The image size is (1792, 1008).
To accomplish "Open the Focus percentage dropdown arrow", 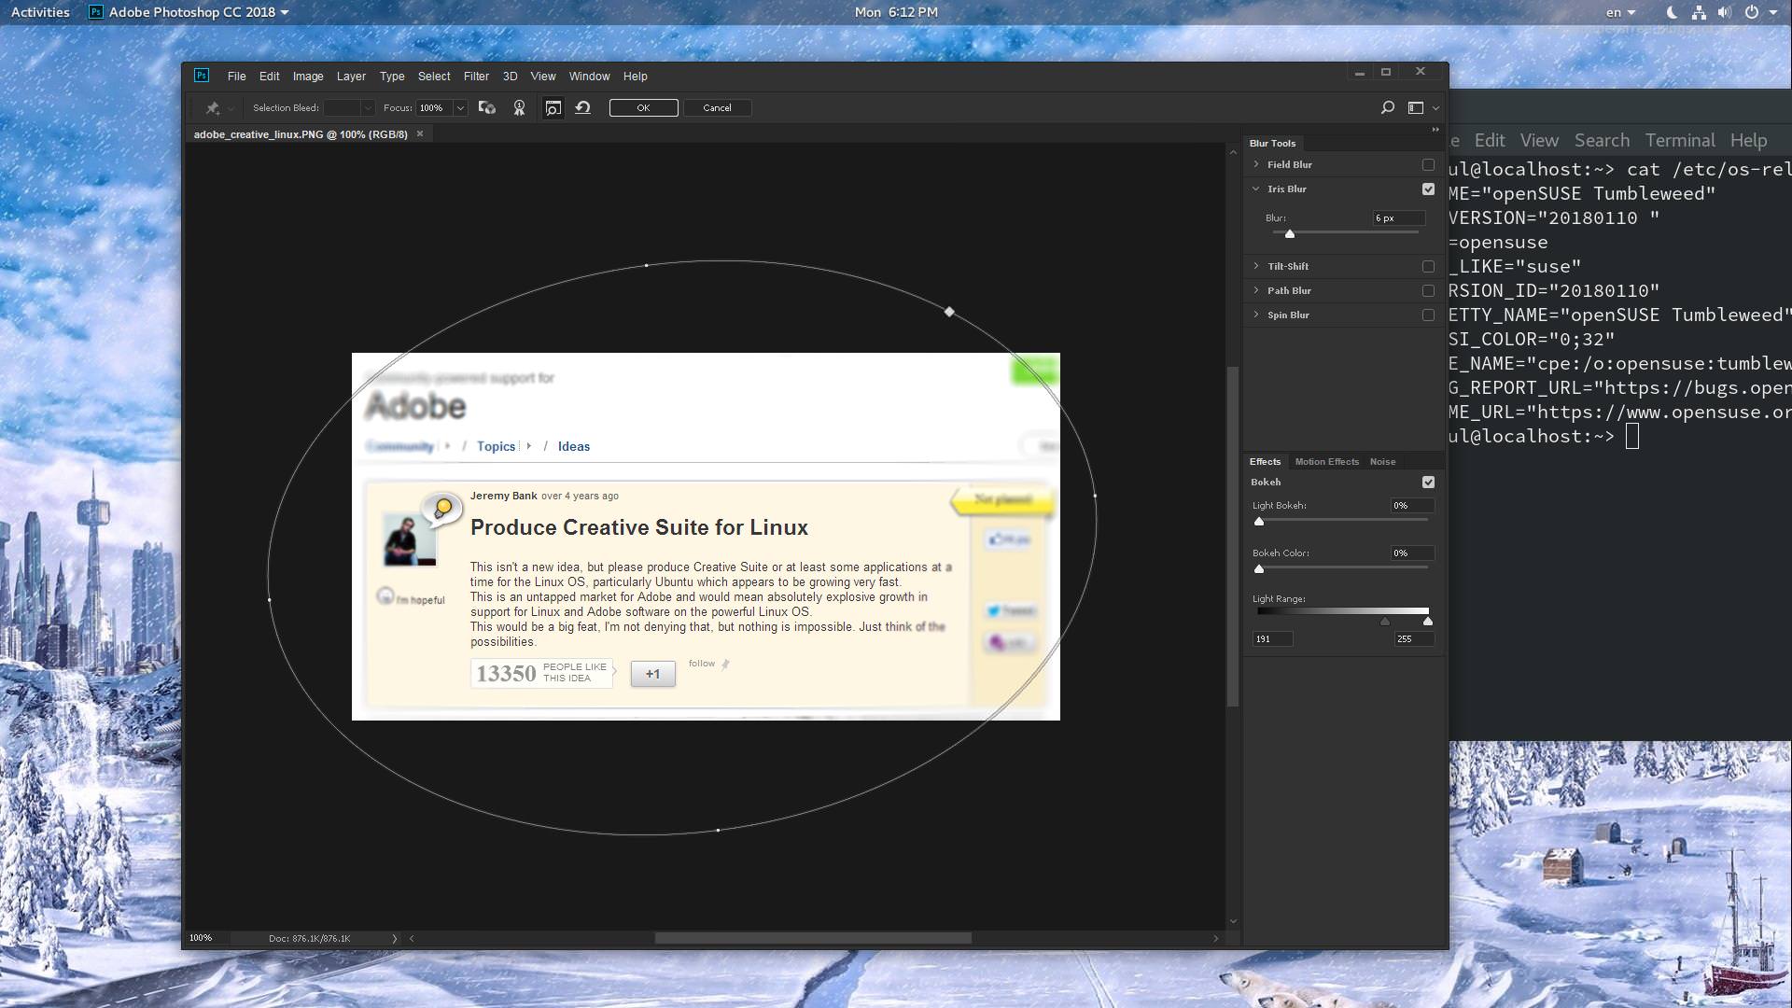I will [x=460, y=108].
